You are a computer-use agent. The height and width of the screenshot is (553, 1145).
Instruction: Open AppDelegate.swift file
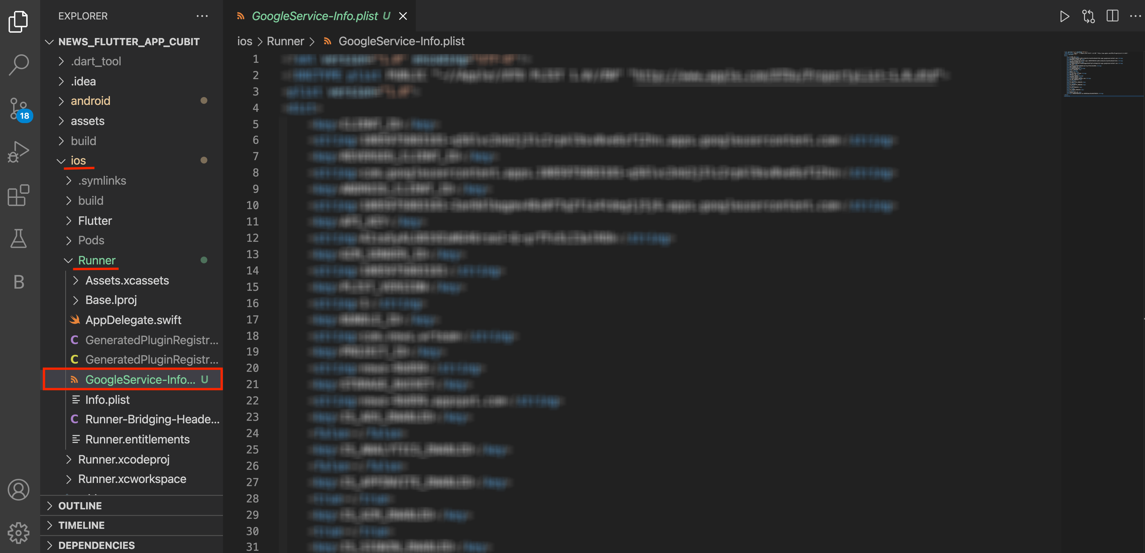click(133, 320)
